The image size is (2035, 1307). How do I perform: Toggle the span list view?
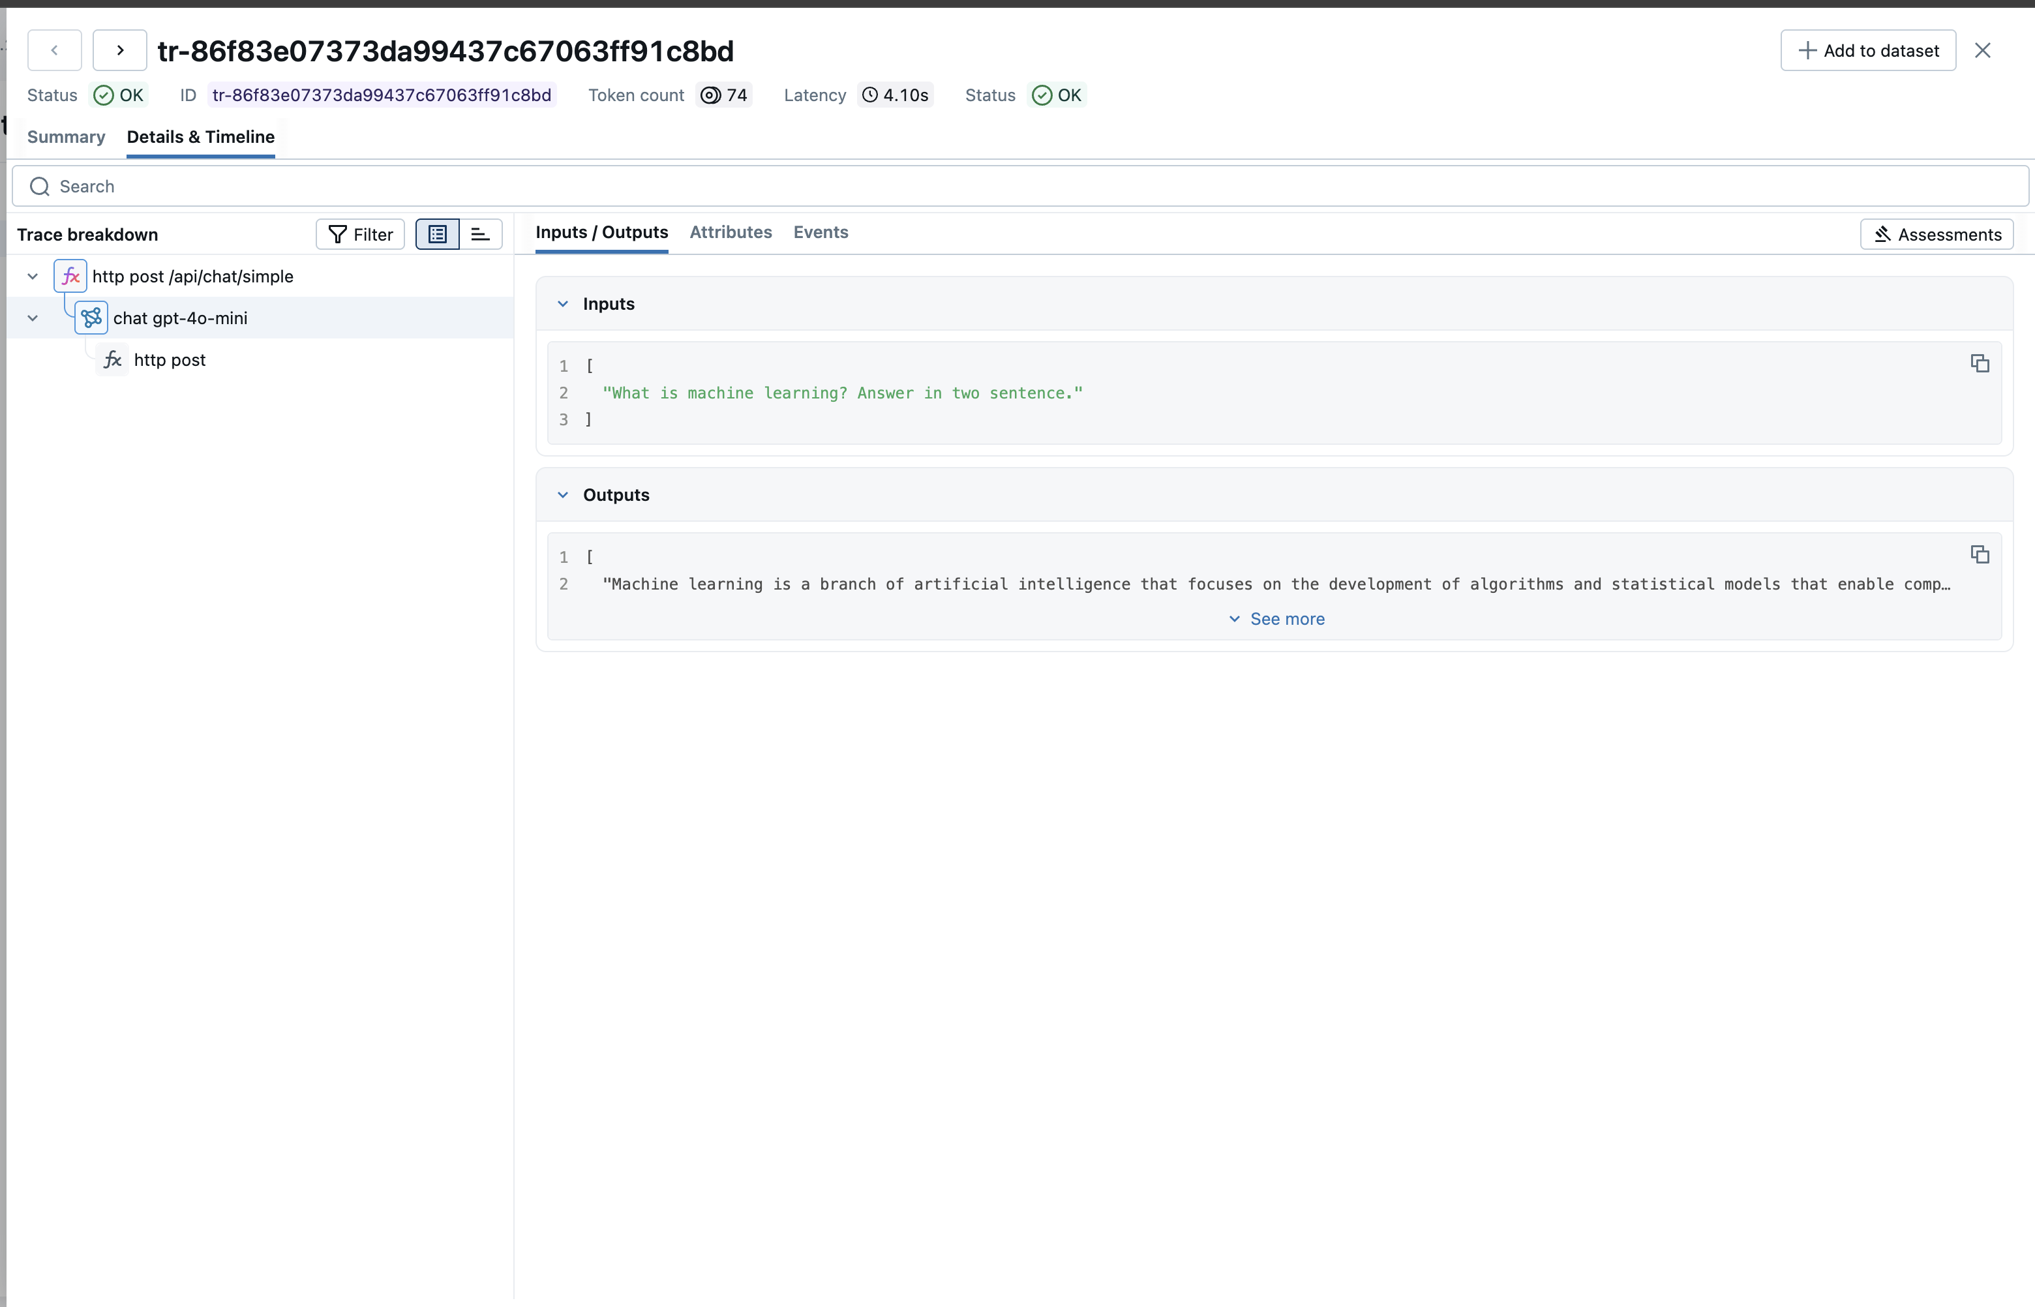coord(437,234)
